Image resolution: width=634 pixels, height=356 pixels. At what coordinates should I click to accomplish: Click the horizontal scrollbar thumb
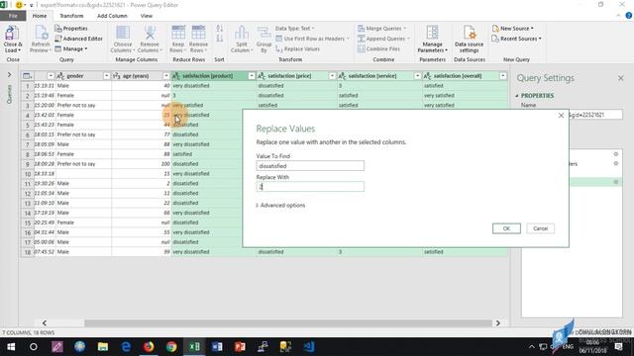pyautogui.click(x=288, y=323)
